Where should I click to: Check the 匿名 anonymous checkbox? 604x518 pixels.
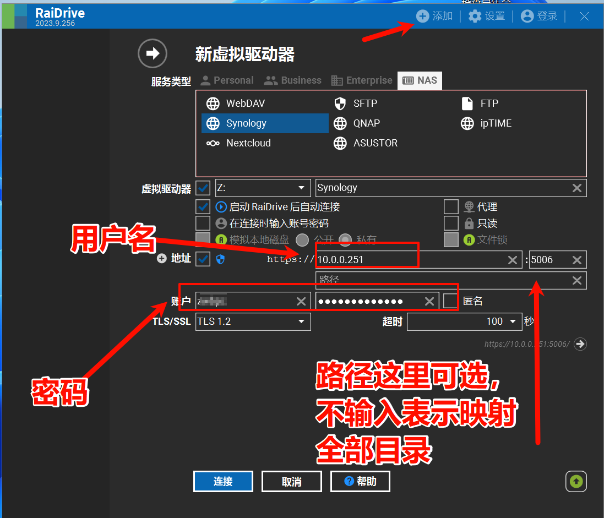[x=450, y=301]
